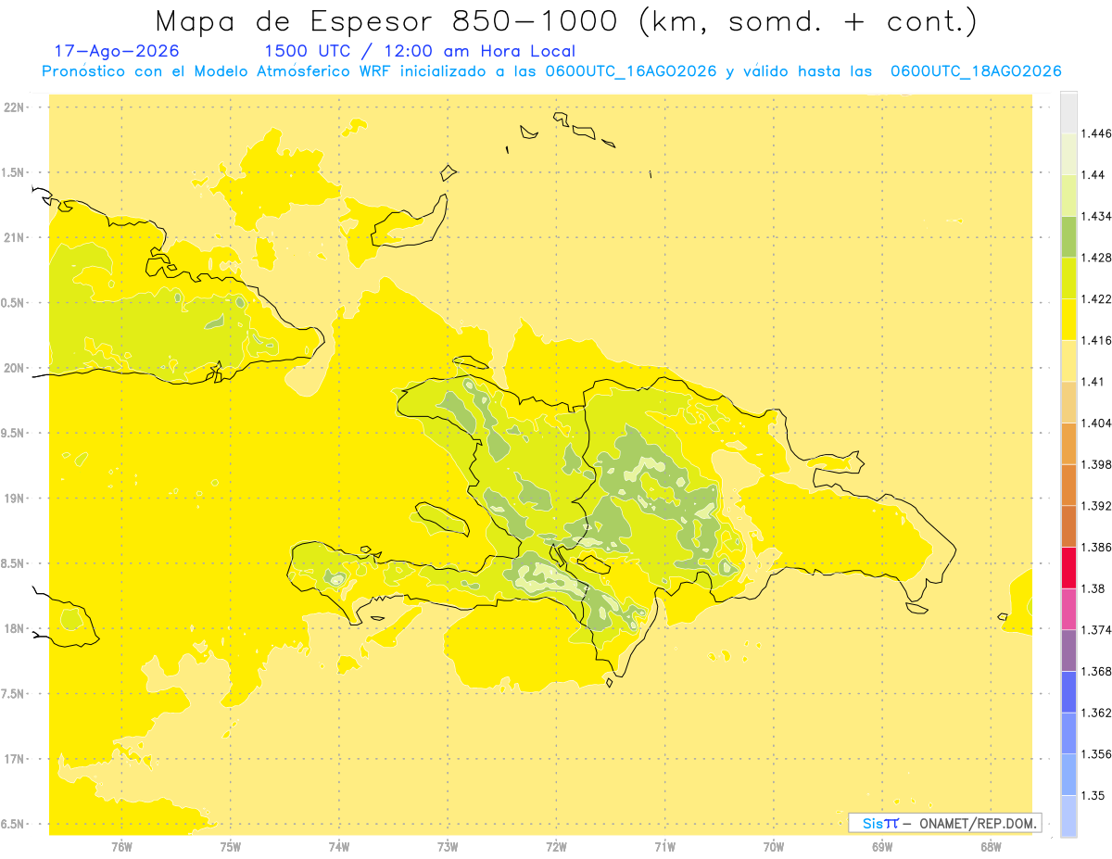
Task: Click the latitude label '18N'
Action: click(x=15, y=629)
